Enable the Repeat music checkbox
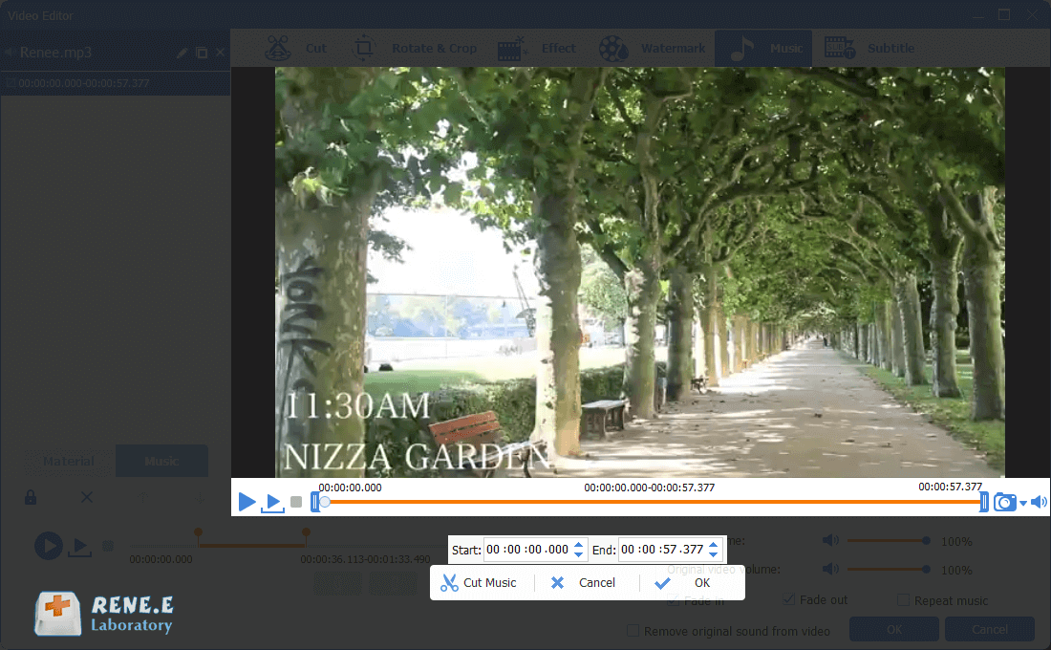The image size is (1051, 650). click(904, 600)
